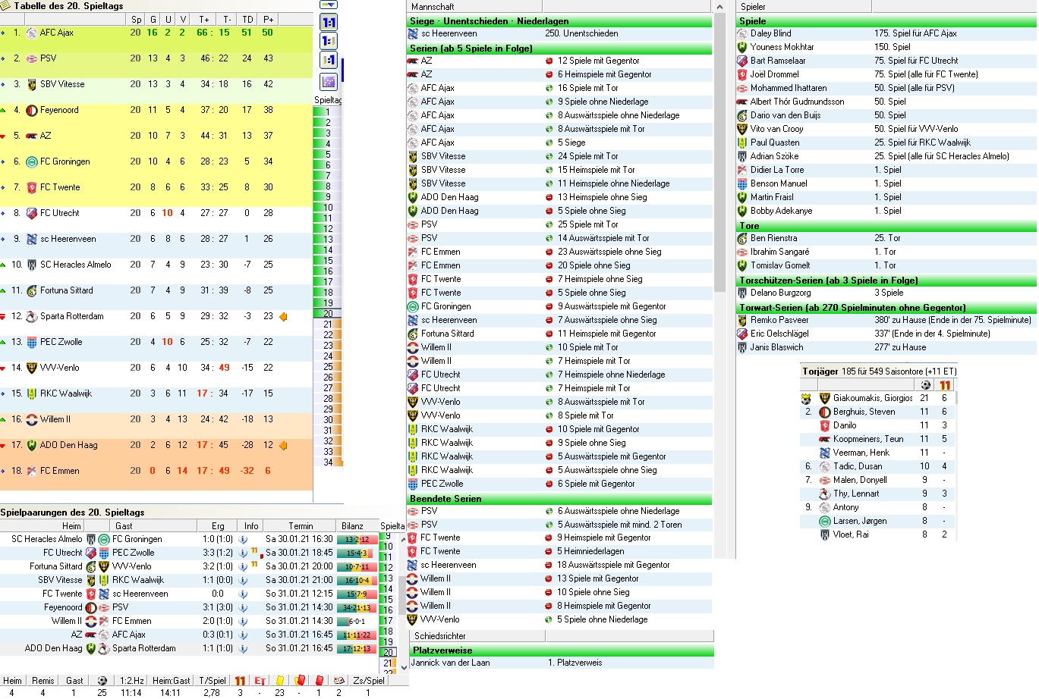The height and width of the screenshot is (699, 1039).
Task: Click the up arrow of the Mannschaft panel scrollbar
Action: point(719,7)
